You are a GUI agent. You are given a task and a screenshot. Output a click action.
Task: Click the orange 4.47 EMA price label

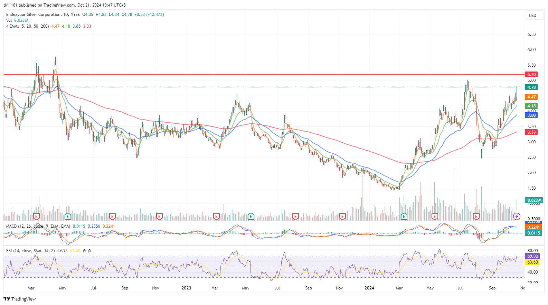coord(531,97)
